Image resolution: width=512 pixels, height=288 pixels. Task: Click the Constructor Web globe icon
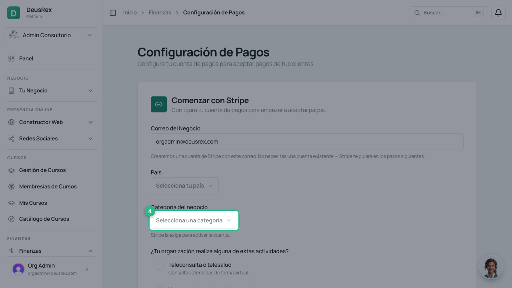pyautogui.click(x=11, y=122)
